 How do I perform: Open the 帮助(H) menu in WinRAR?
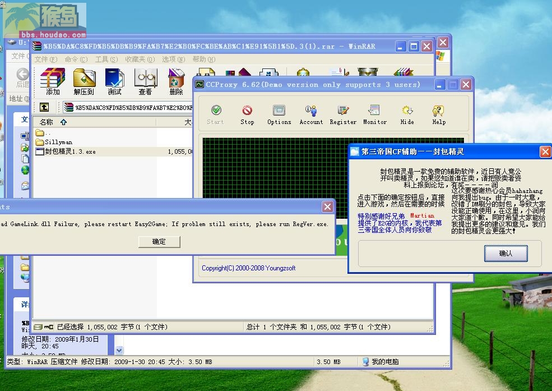tap(204, 59)
